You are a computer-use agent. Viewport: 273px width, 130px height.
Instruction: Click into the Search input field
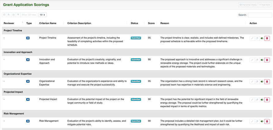coord(260,15)
